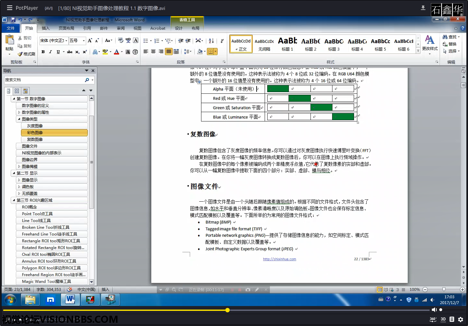This screenshot has width=468, height=326.
Task: Open the font name combo box
Action: click(x=54, y=41)
